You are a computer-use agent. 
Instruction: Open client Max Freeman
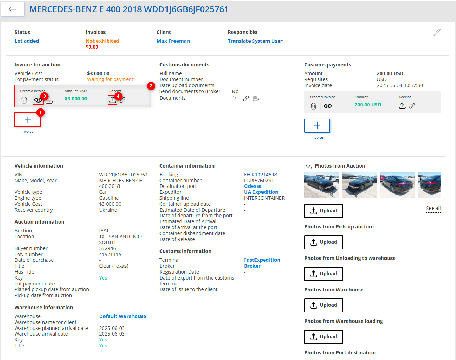pyautogui.click(x=173, y=41)
